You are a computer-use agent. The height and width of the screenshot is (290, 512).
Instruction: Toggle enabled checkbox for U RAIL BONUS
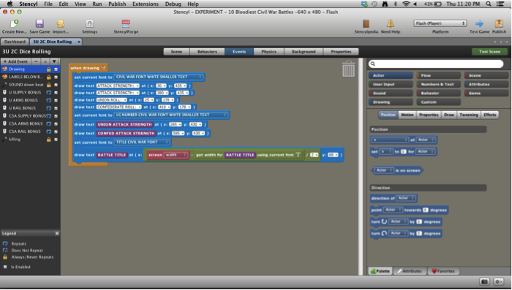coord(56,108)
